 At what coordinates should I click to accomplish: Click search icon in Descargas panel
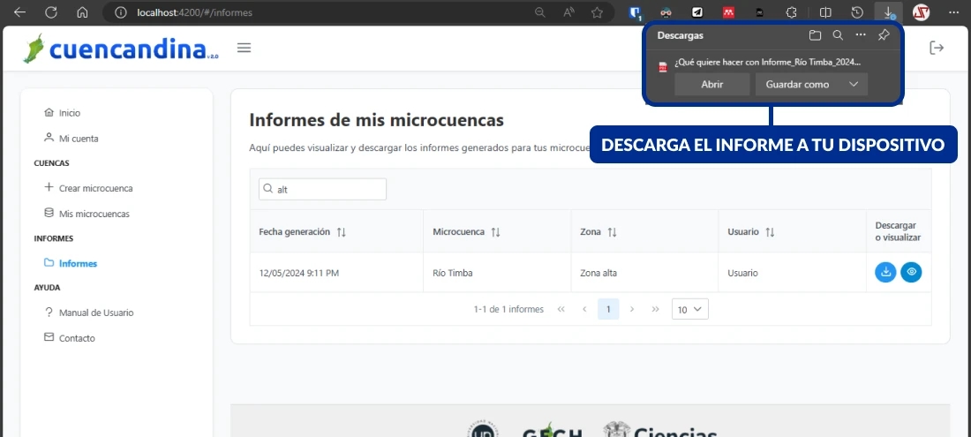(x=838, y=35)
